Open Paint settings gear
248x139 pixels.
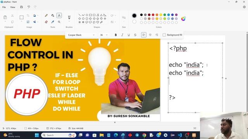[x=244, y=7]
